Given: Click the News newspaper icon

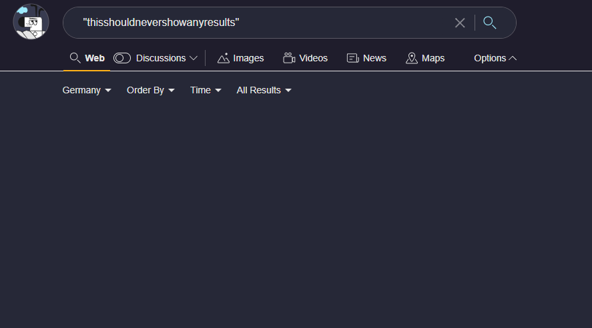Looking at the screenshot, I should pyautogui.click(x=353, y=58).
